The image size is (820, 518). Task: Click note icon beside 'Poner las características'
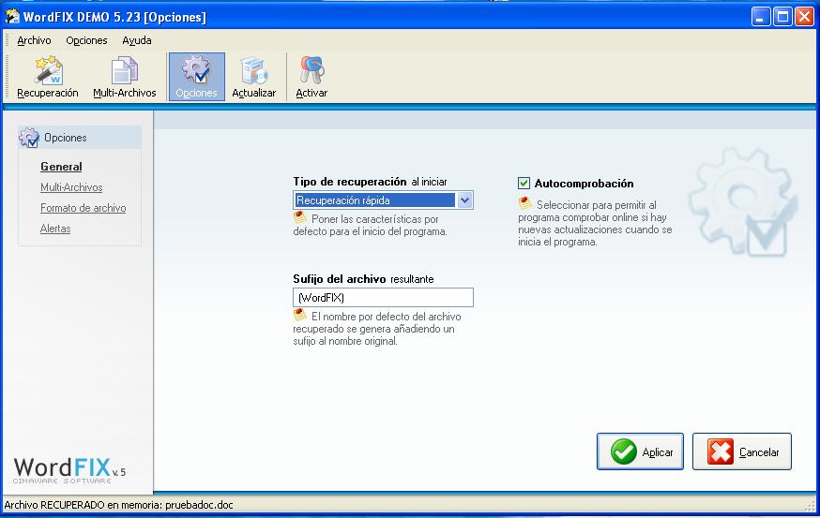click(299, 217)
